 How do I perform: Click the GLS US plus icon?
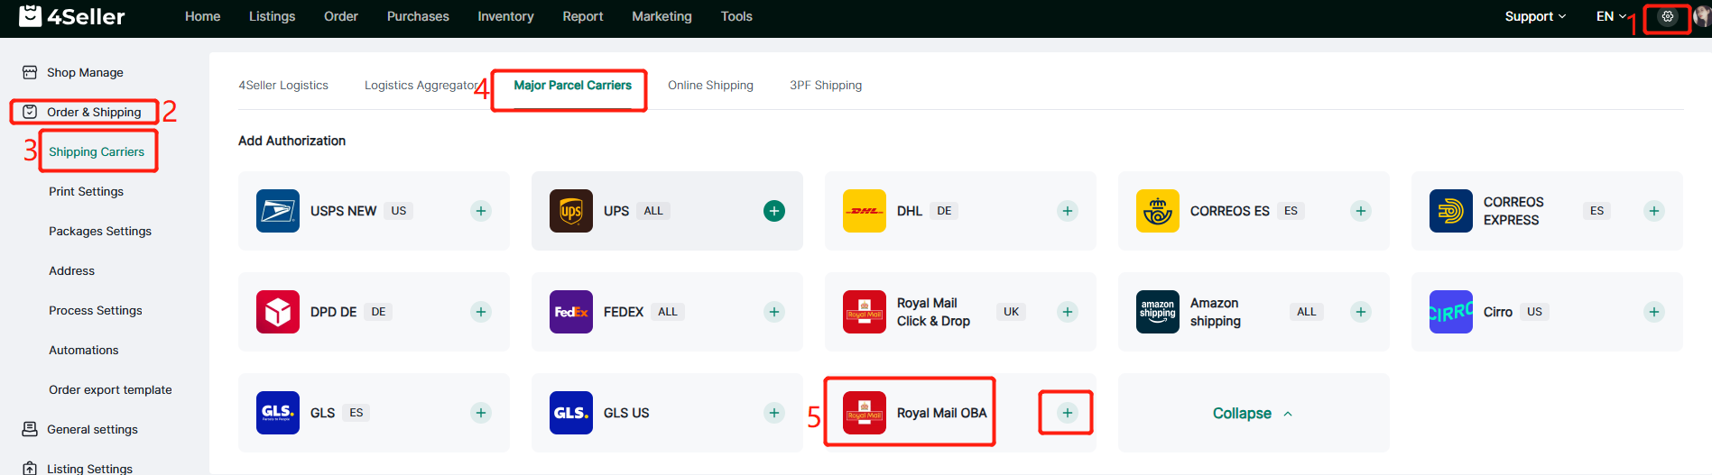pos(773,413)
